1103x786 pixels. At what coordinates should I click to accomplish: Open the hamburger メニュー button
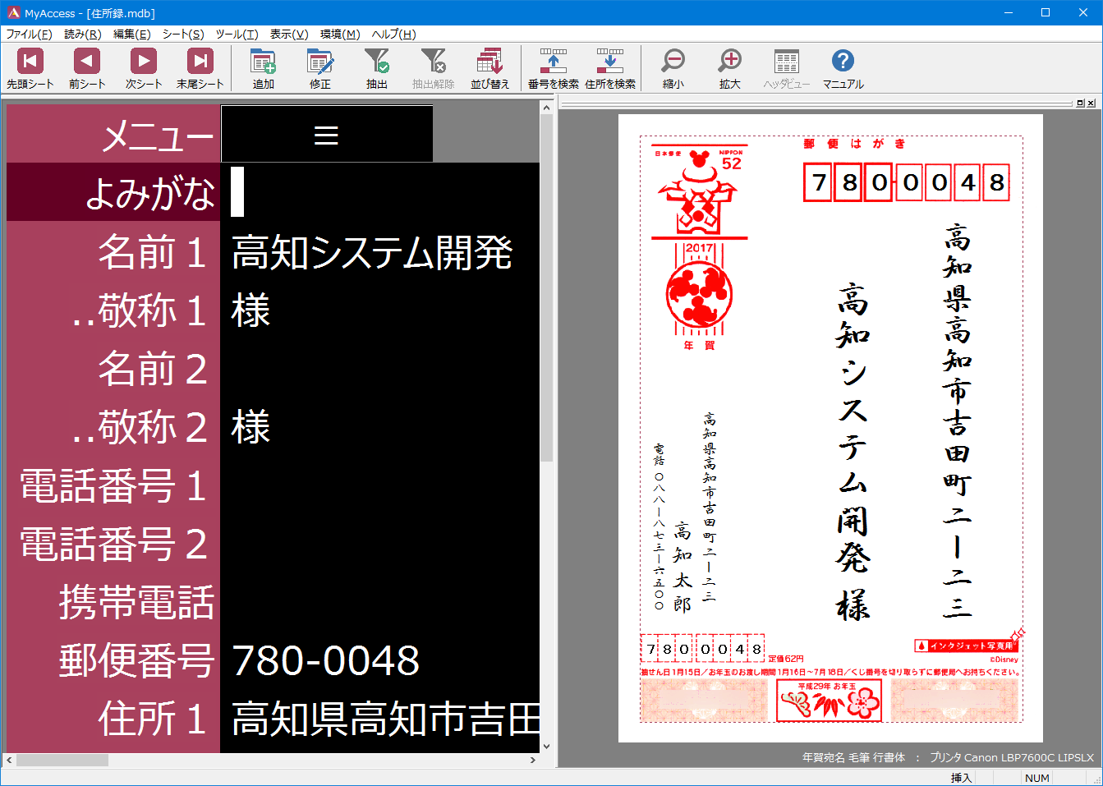pyautogui.click(x=326, y=135)
